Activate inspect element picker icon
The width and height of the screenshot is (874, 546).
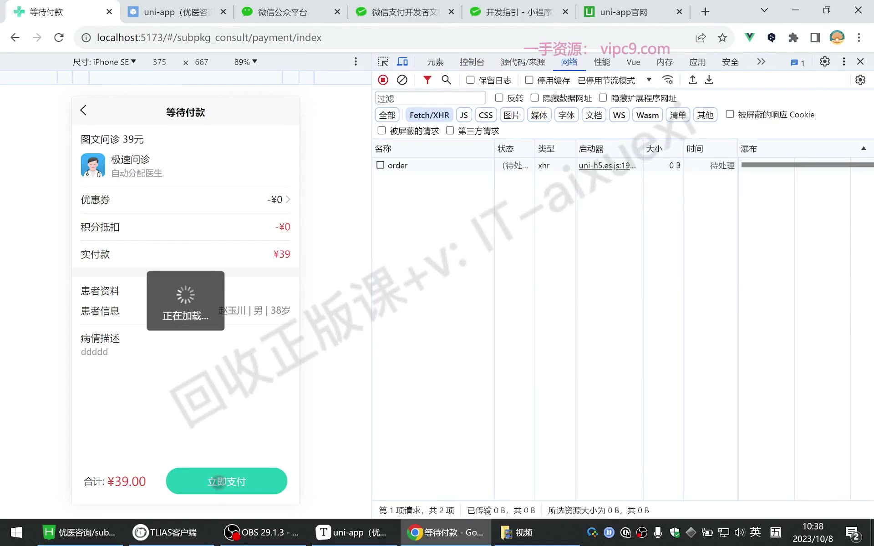pos(383,61)
